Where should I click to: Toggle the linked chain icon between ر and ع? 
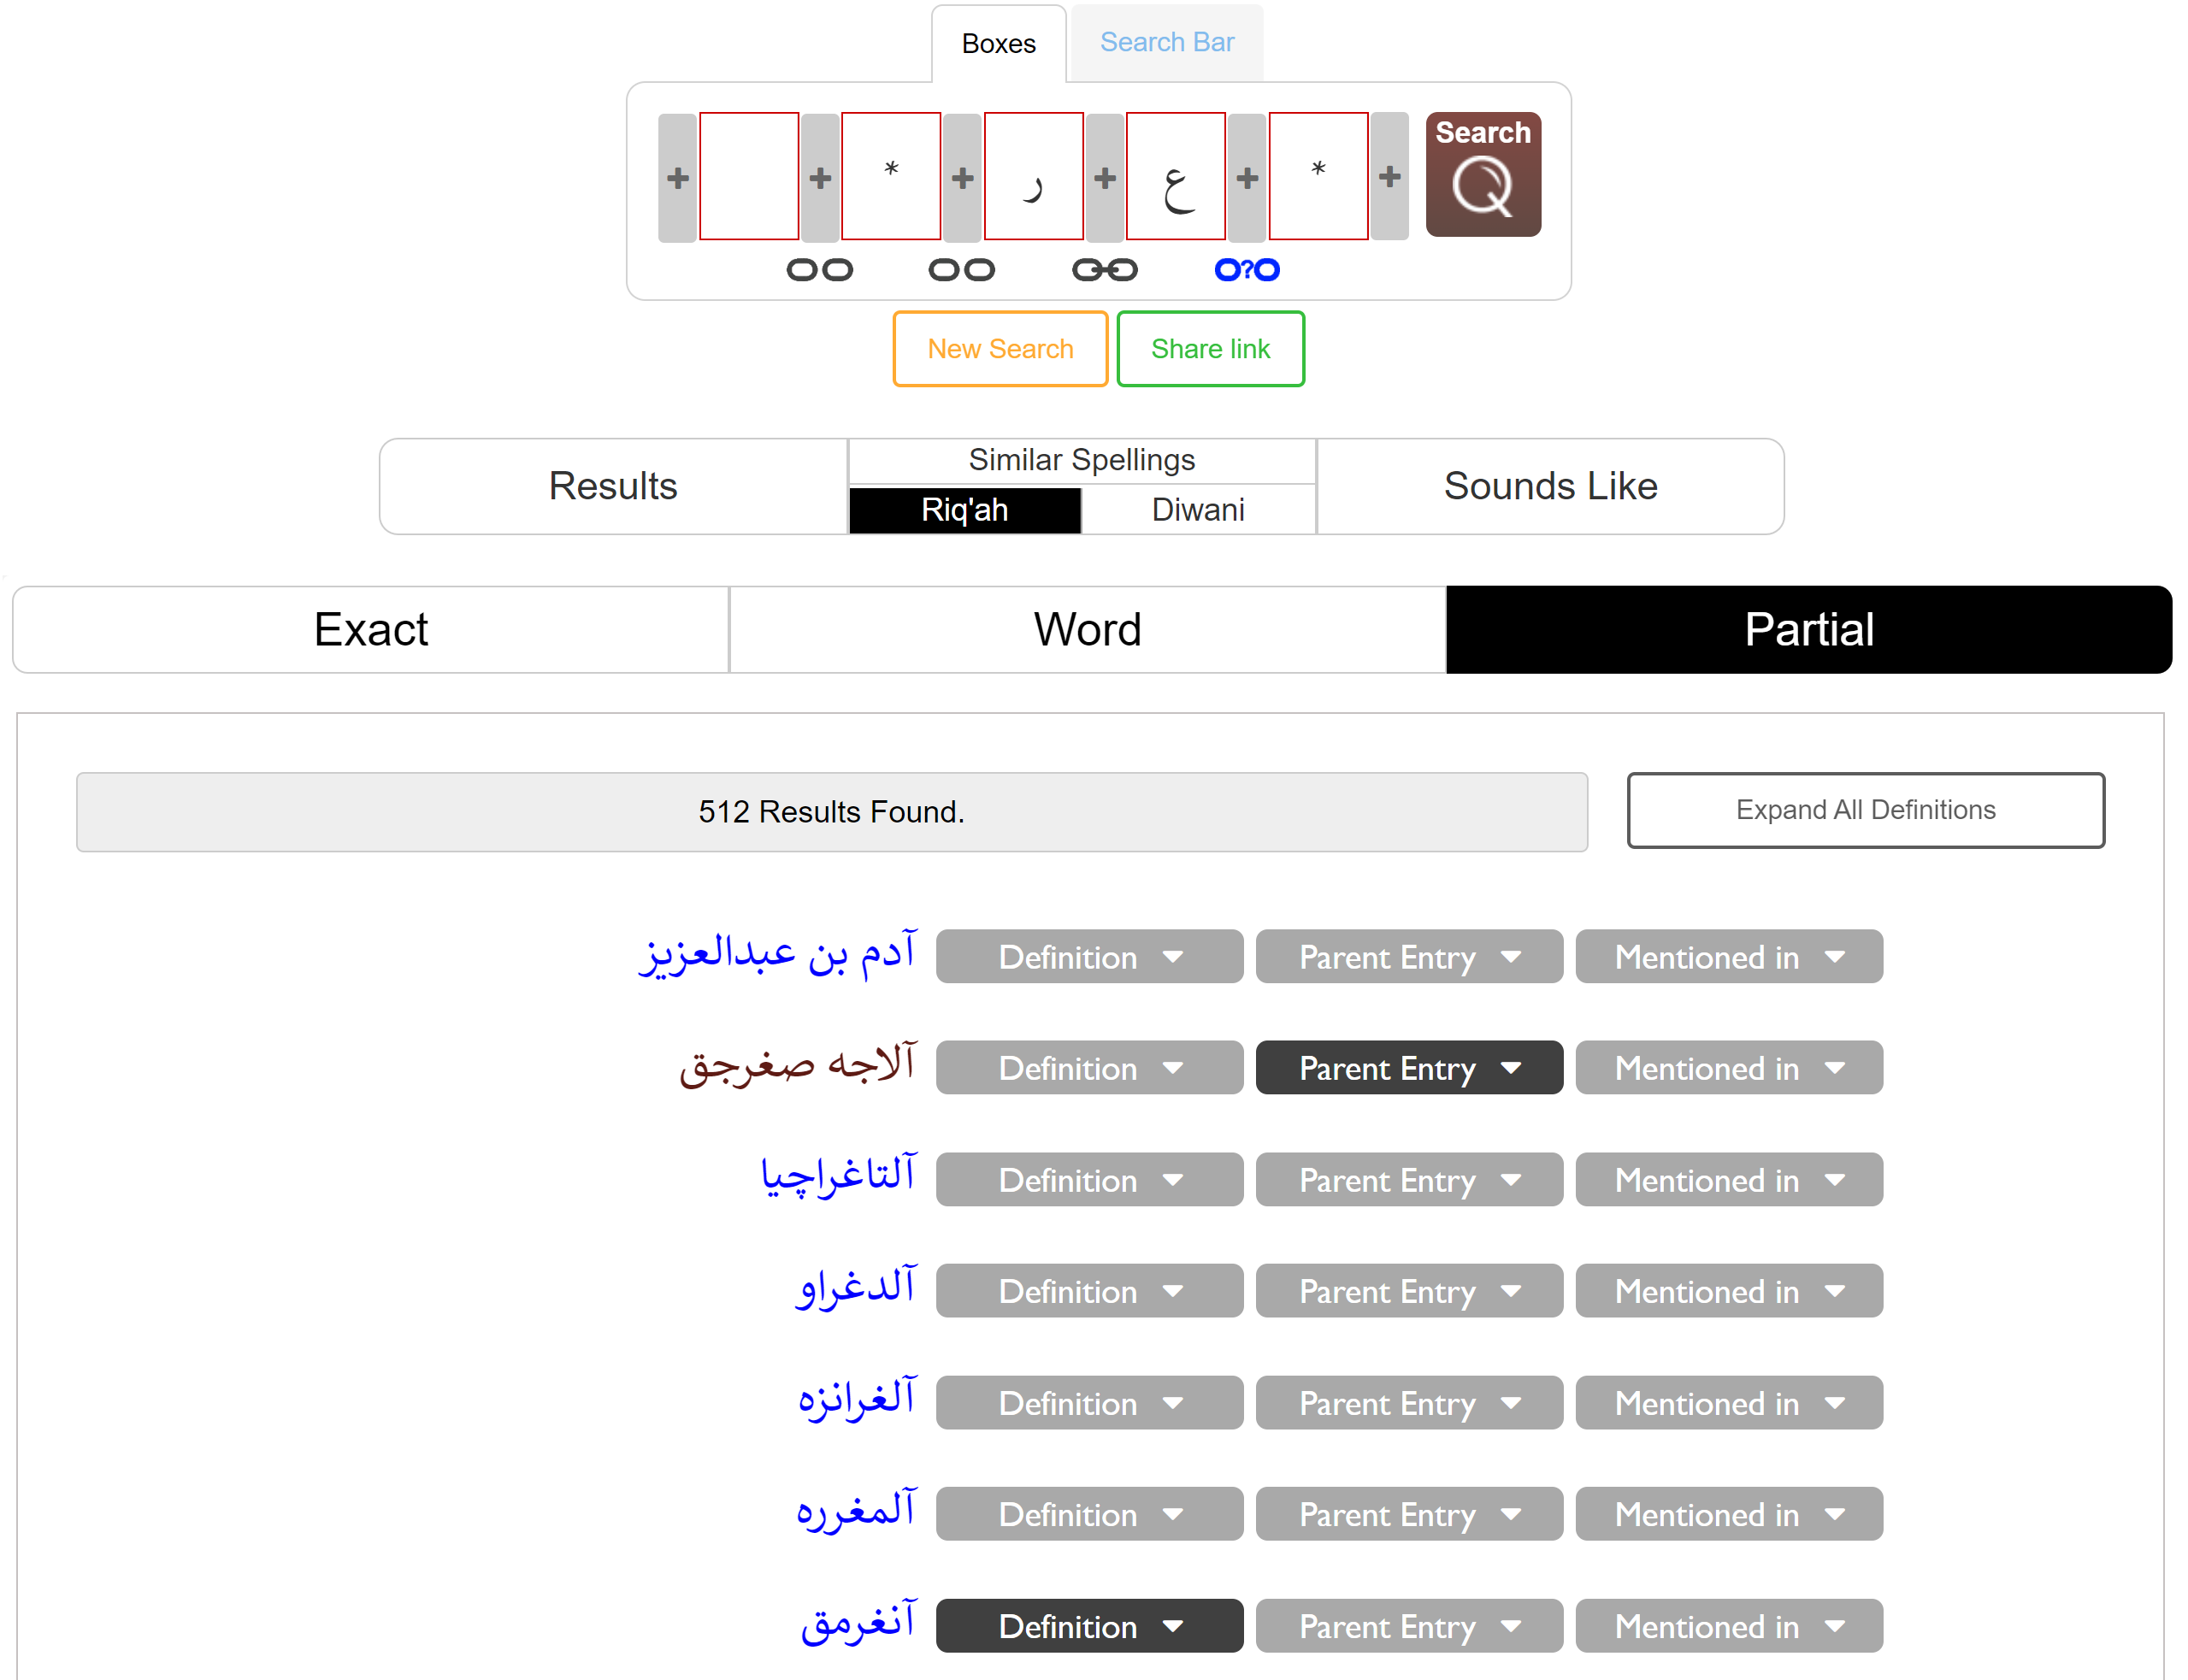click(x=1104, y=270)
